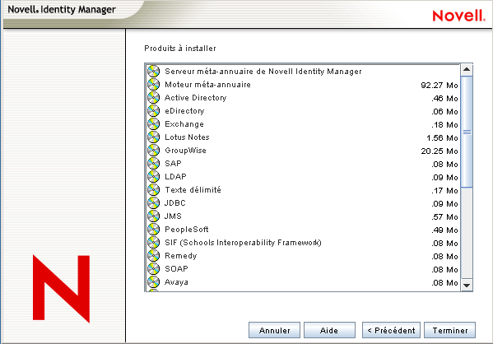Select the 'LDAP' list entry
The image size is (493, 344).
point(303,176)
